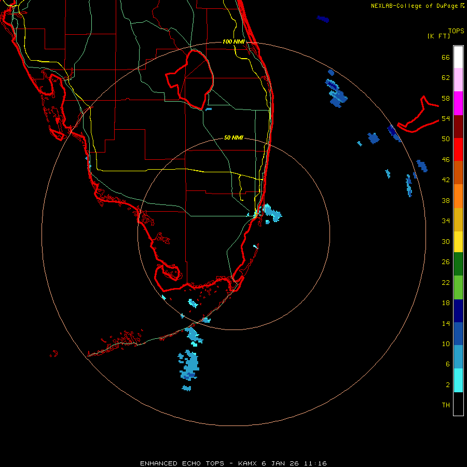This screenshot has width=467, height=467.
Task: Select the dark red 54 legend swatch
Action: click(x=458, y=127)
